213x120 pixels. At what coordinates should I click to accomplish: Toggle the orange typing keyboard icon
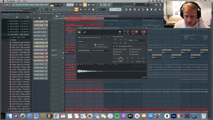[77, 9]
